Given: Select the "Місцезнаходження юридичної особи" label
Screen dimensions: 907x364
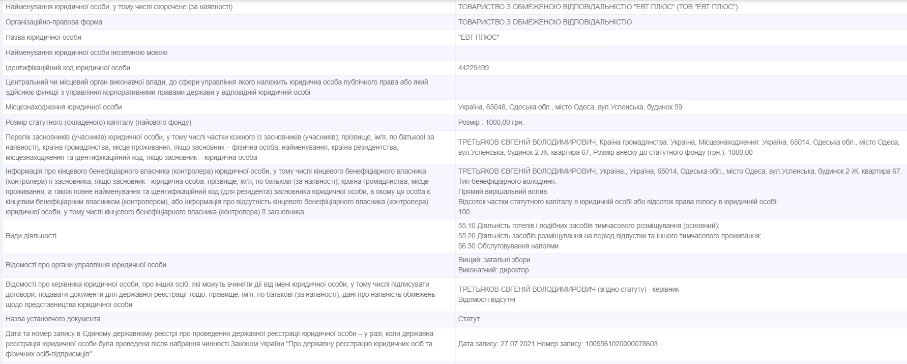Looking at the screenshot, I should pyautogui.click(x=64, y=107).
